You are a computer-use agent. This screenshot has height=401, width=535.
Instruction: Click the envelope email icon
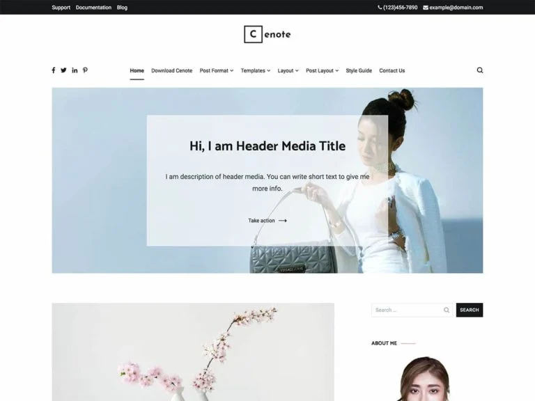(x=426, y=8)
